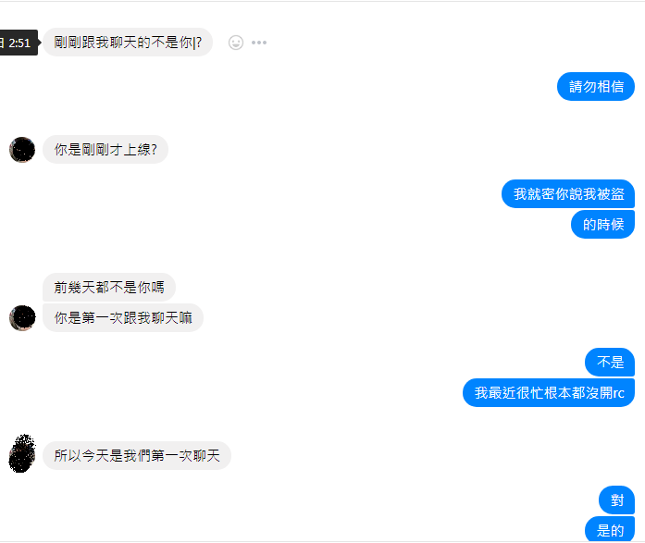Select the message 你是第一次跟我聊天嘛
Viewport: 645px width, 543px height.
tap(123, 317)
